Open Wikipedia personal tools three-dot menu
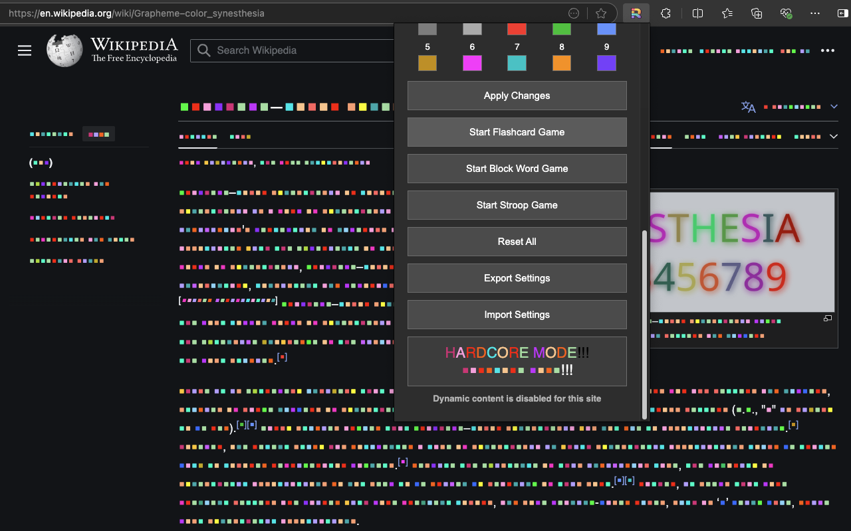The image size is (851, 531). (827, 50)
